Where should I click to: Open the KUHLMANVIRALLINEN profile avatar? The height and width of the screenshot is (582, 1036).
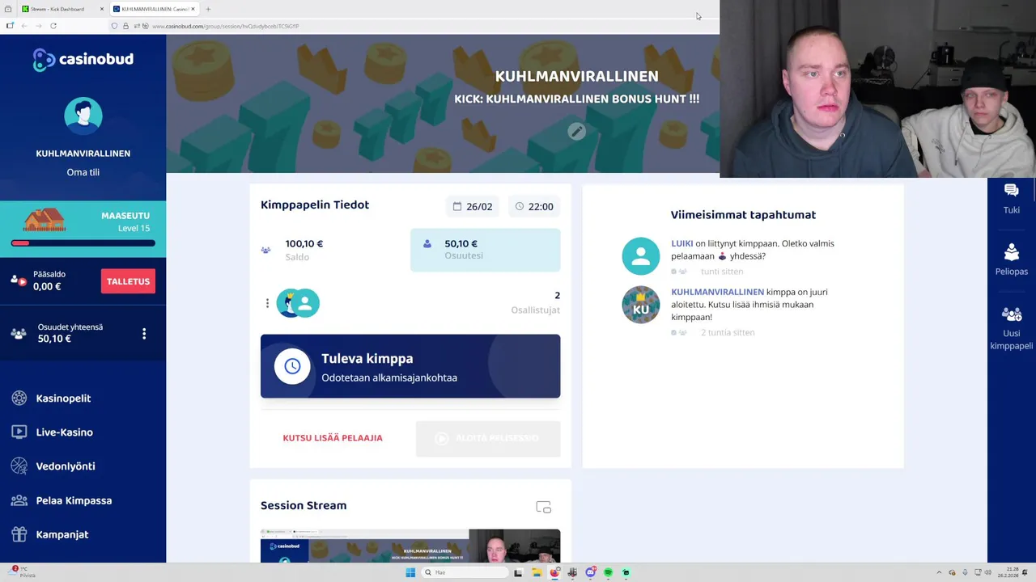83,116
